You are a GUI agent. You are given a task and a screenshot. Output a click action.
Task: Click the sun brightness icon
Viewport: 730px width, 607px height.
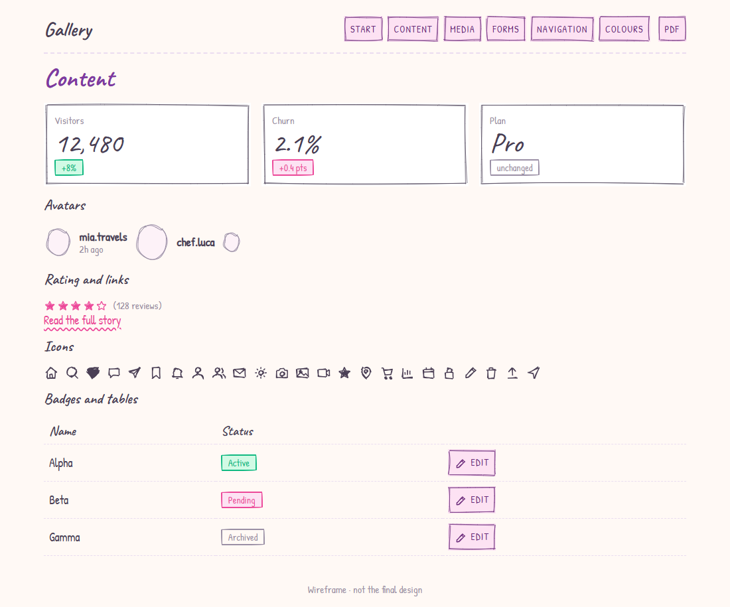pyautogui.click(x=261, y=373)
